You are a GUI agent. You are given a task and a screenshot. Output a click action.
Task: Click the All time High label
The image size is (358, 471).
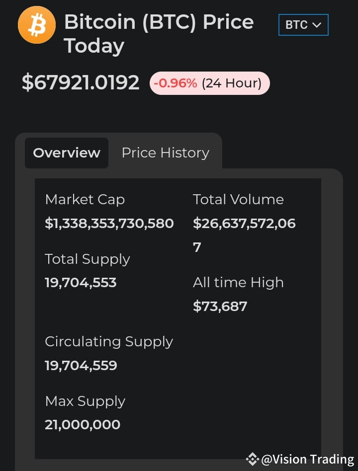click(x=238, y=283)
